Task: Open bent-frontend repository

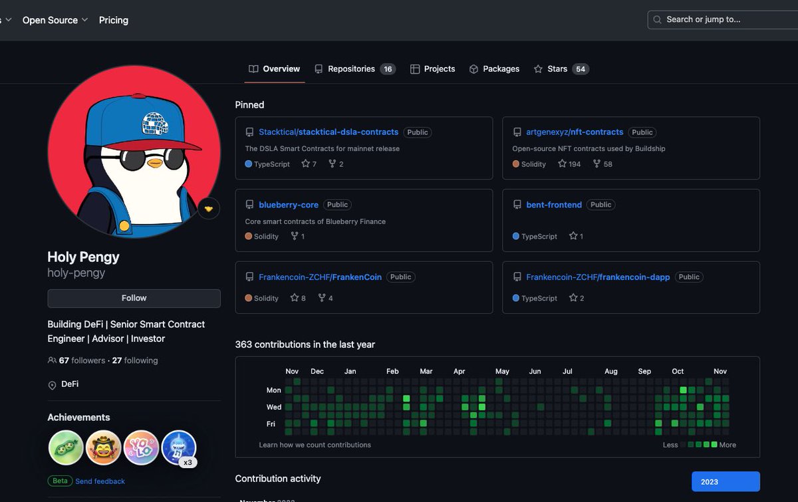Action: pyautogui.click(x=554, y=205)
